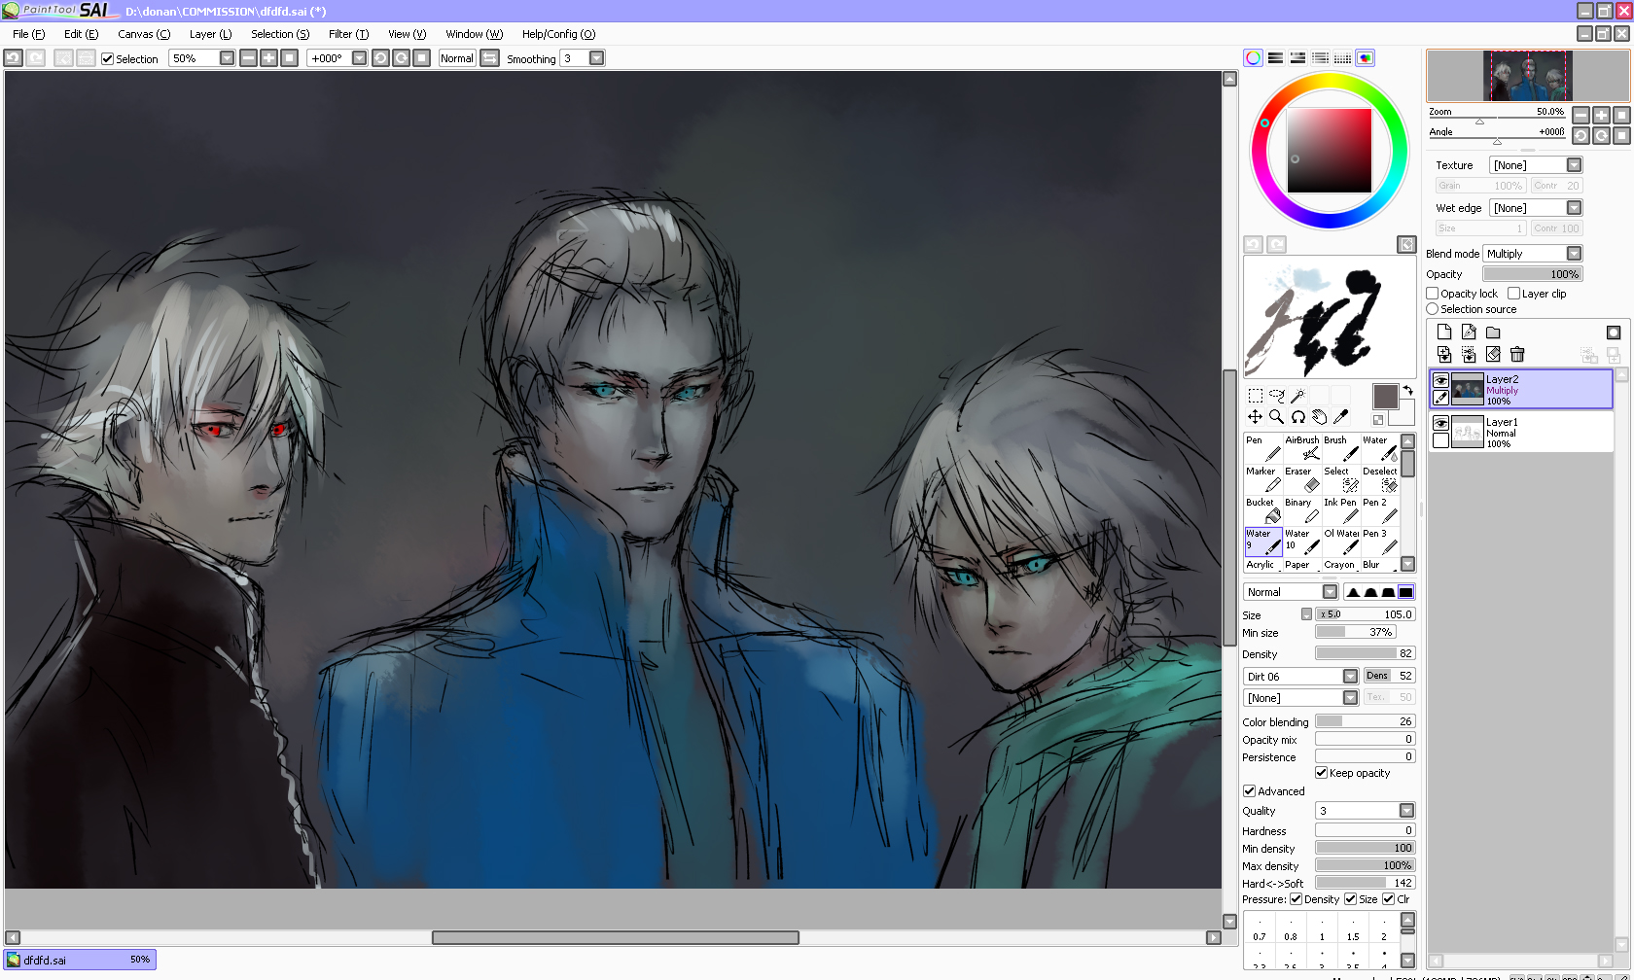Toggle the transparent color swatch
This screenshot has height=980, width=1634.
[x=1378, y=420]
